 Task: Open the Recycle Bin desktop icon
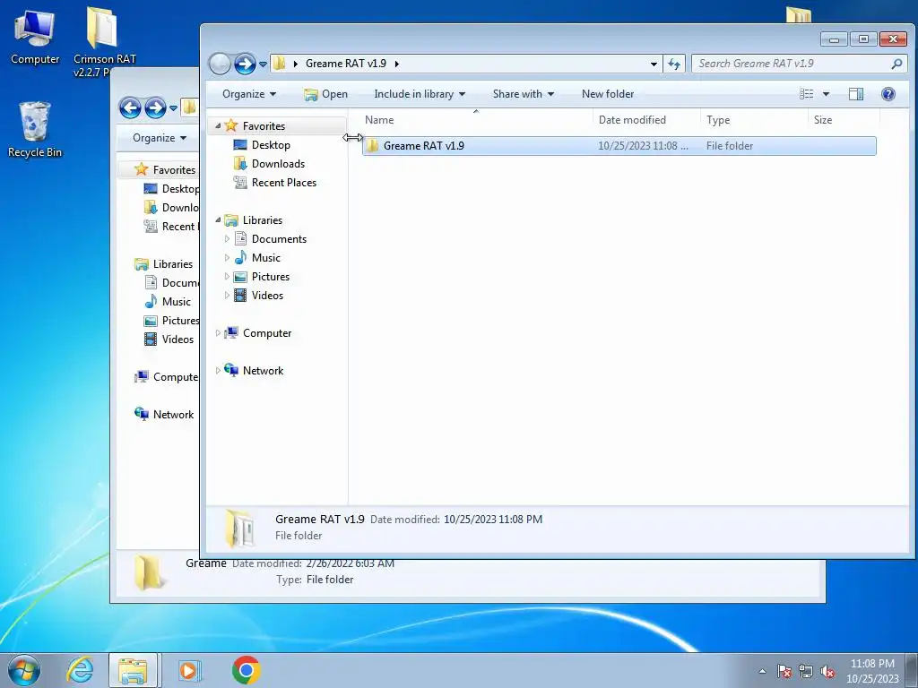coord(35,130)
